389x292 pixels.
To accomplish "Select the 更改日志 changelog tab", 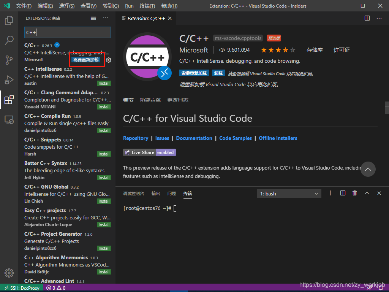I will 178,100.
